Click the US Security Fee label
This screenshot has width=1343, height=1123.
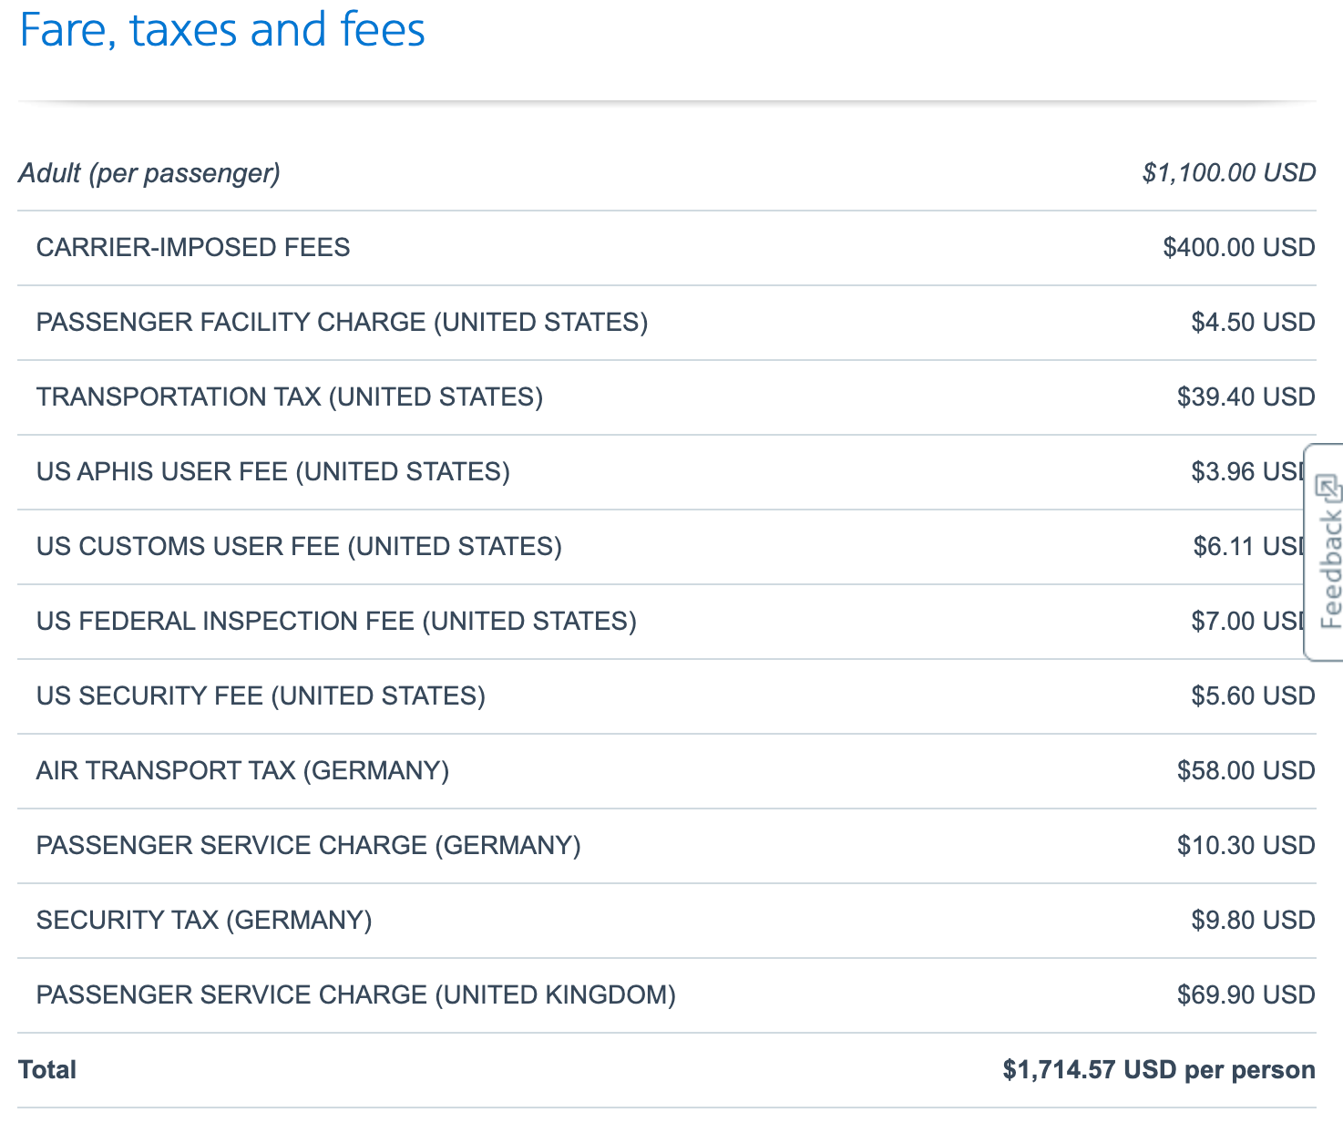261,696
